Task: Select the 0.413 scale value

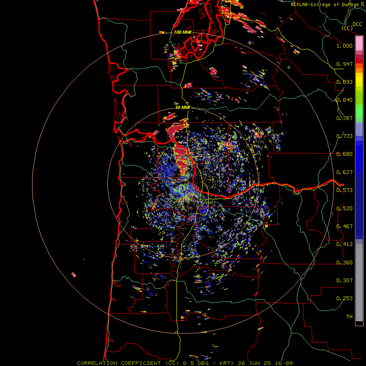Action: click(344, 244)
